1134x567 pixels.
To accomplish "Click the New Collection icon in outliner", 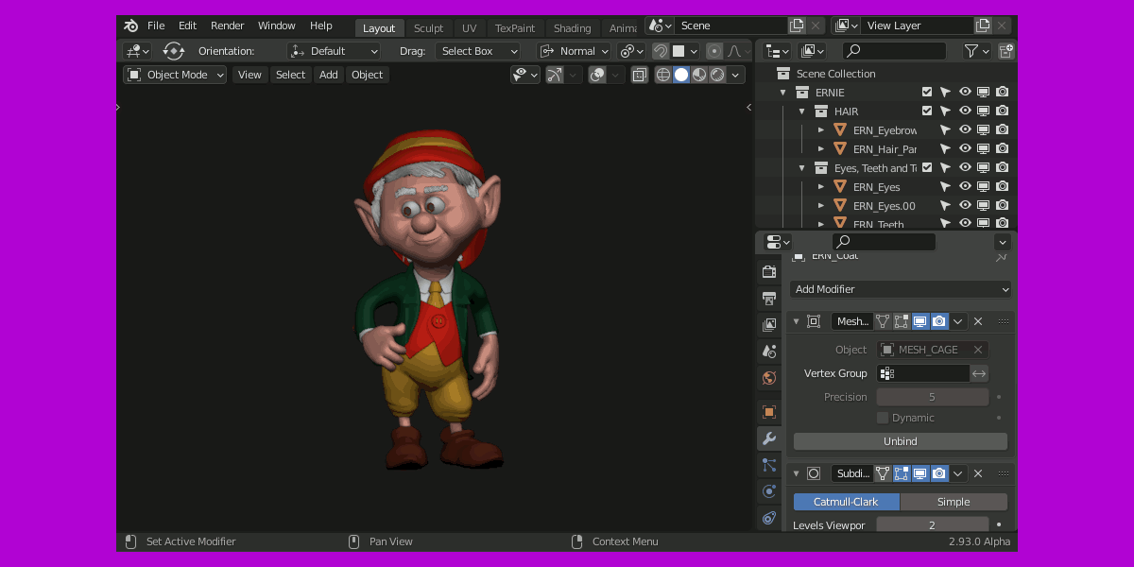I will tap(1005, 51).
